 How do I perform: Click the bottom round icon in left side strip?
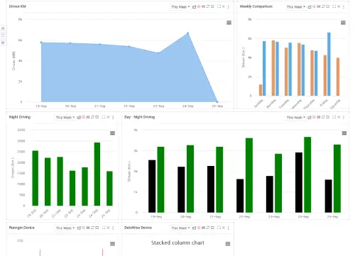pyautogui.click(x=3, y=43)
